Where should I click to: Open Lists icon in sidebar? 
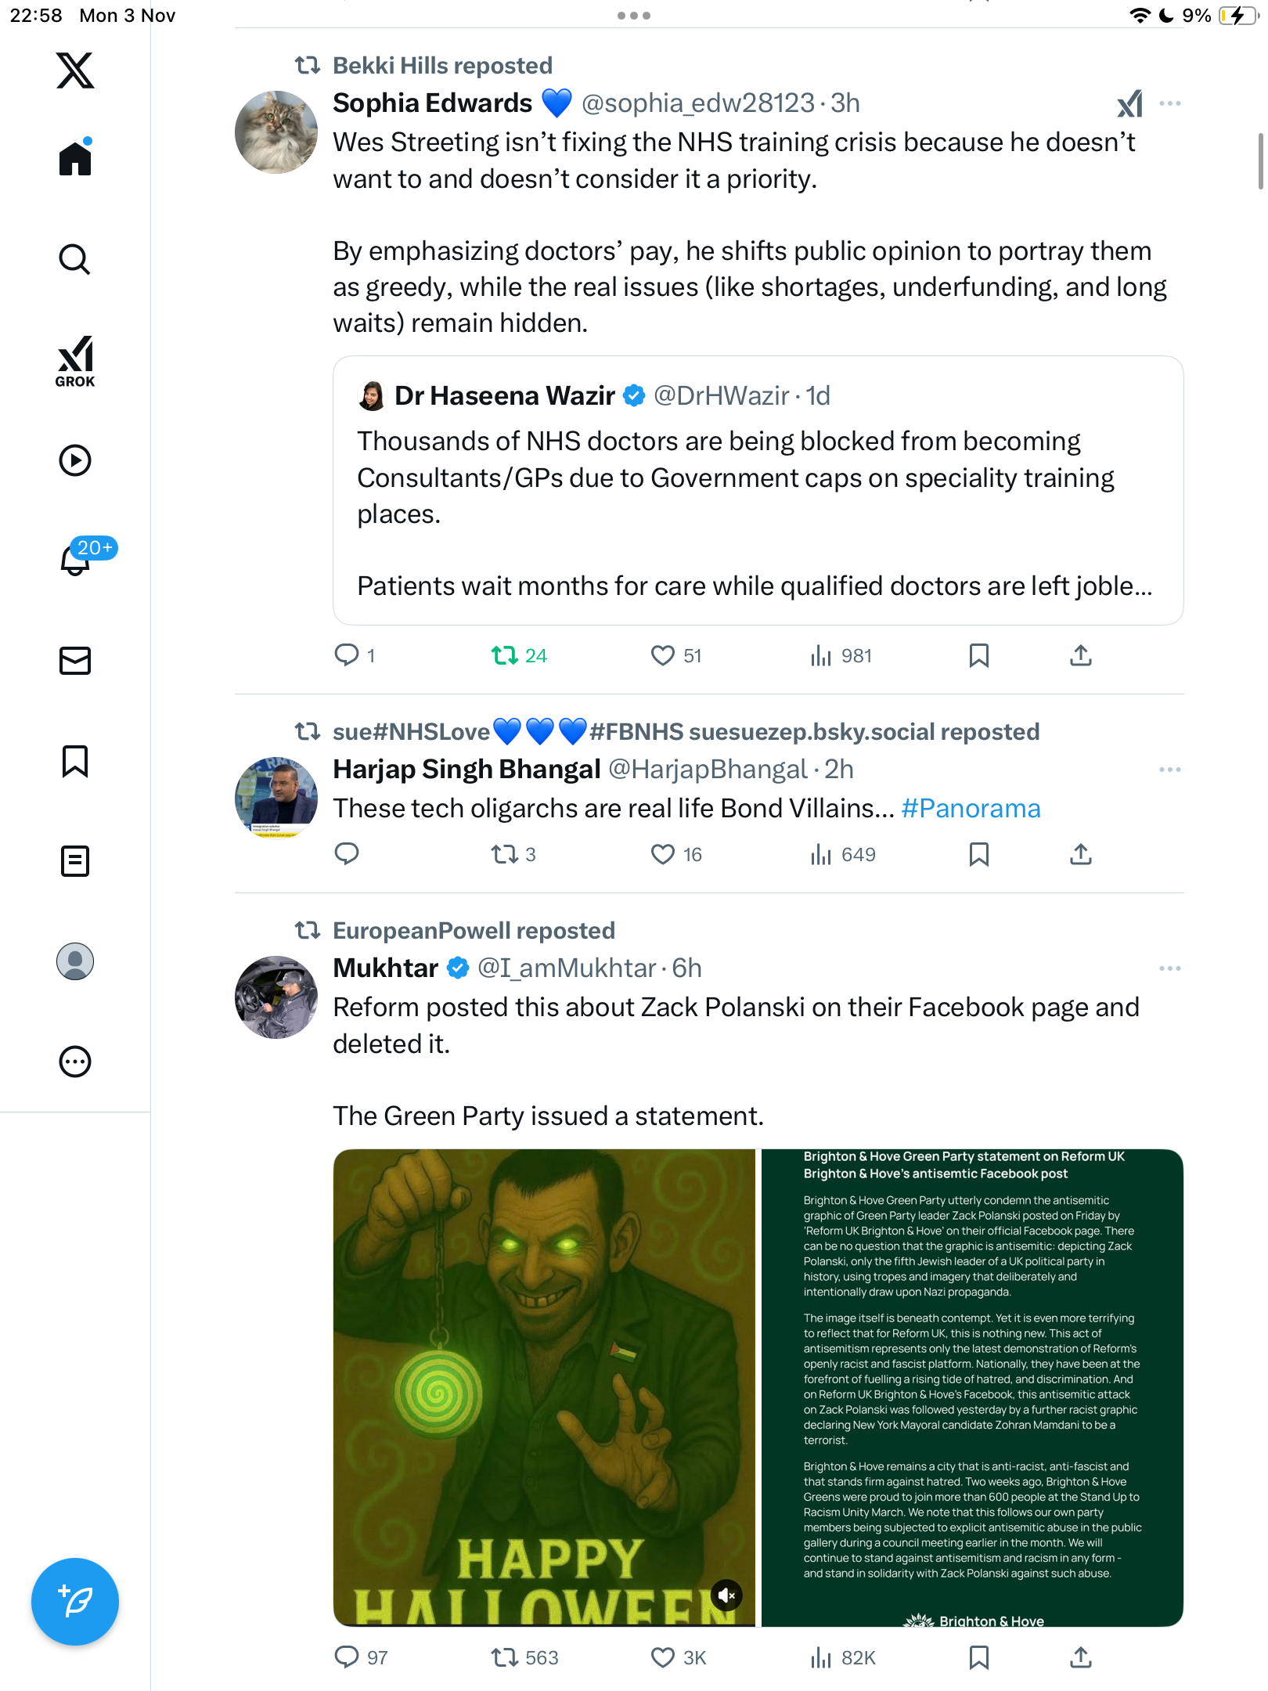[x=75, y=861]
